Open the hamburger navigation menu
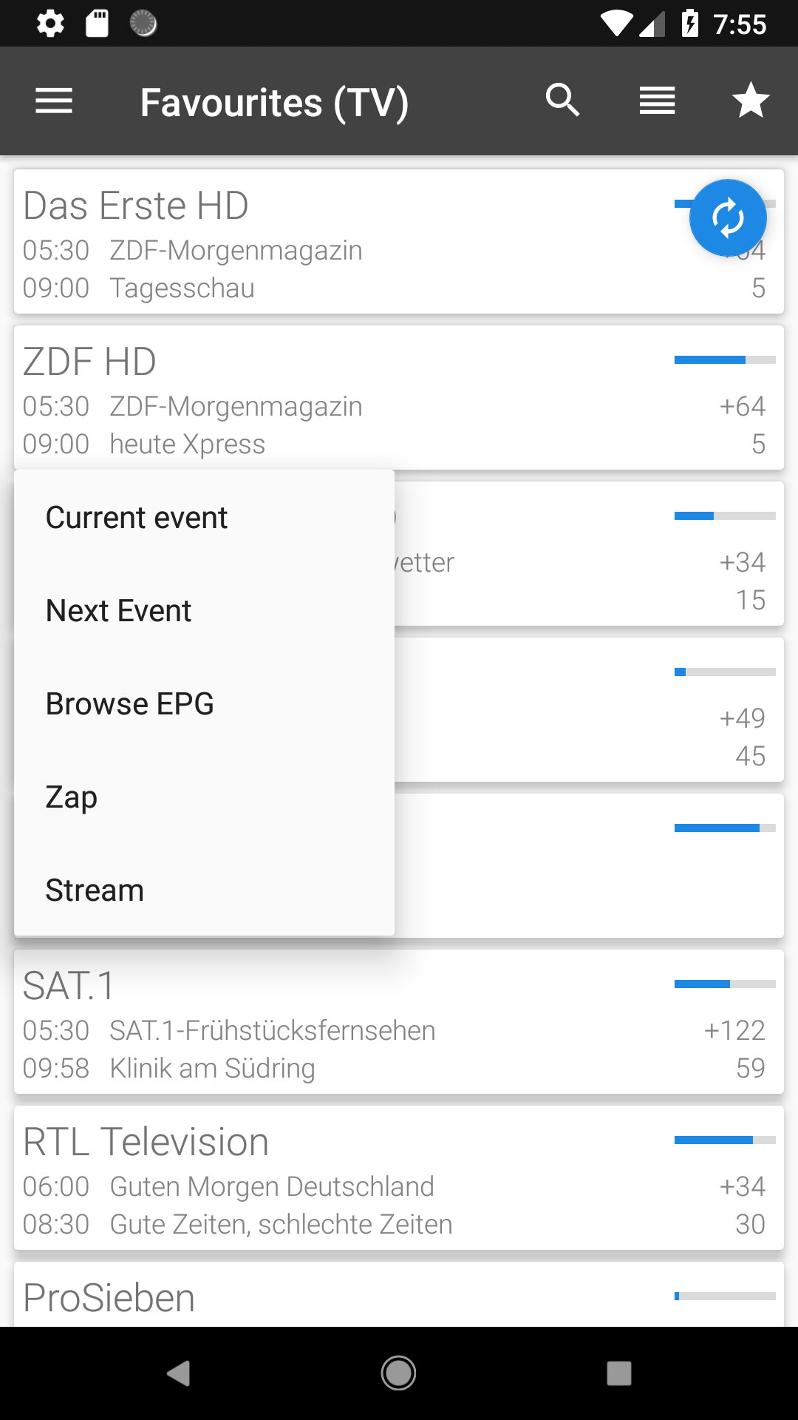Image resolution: width=798 pixels, height=1420 pixels. pyautogui.click(x=54, y=101)
